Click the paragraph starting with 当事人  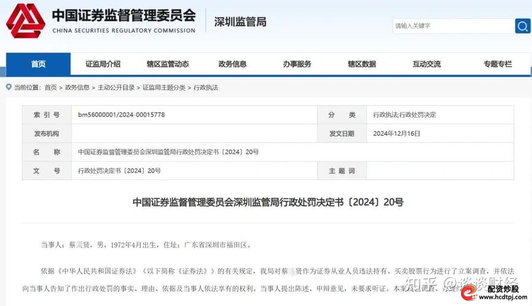point(147,245)
